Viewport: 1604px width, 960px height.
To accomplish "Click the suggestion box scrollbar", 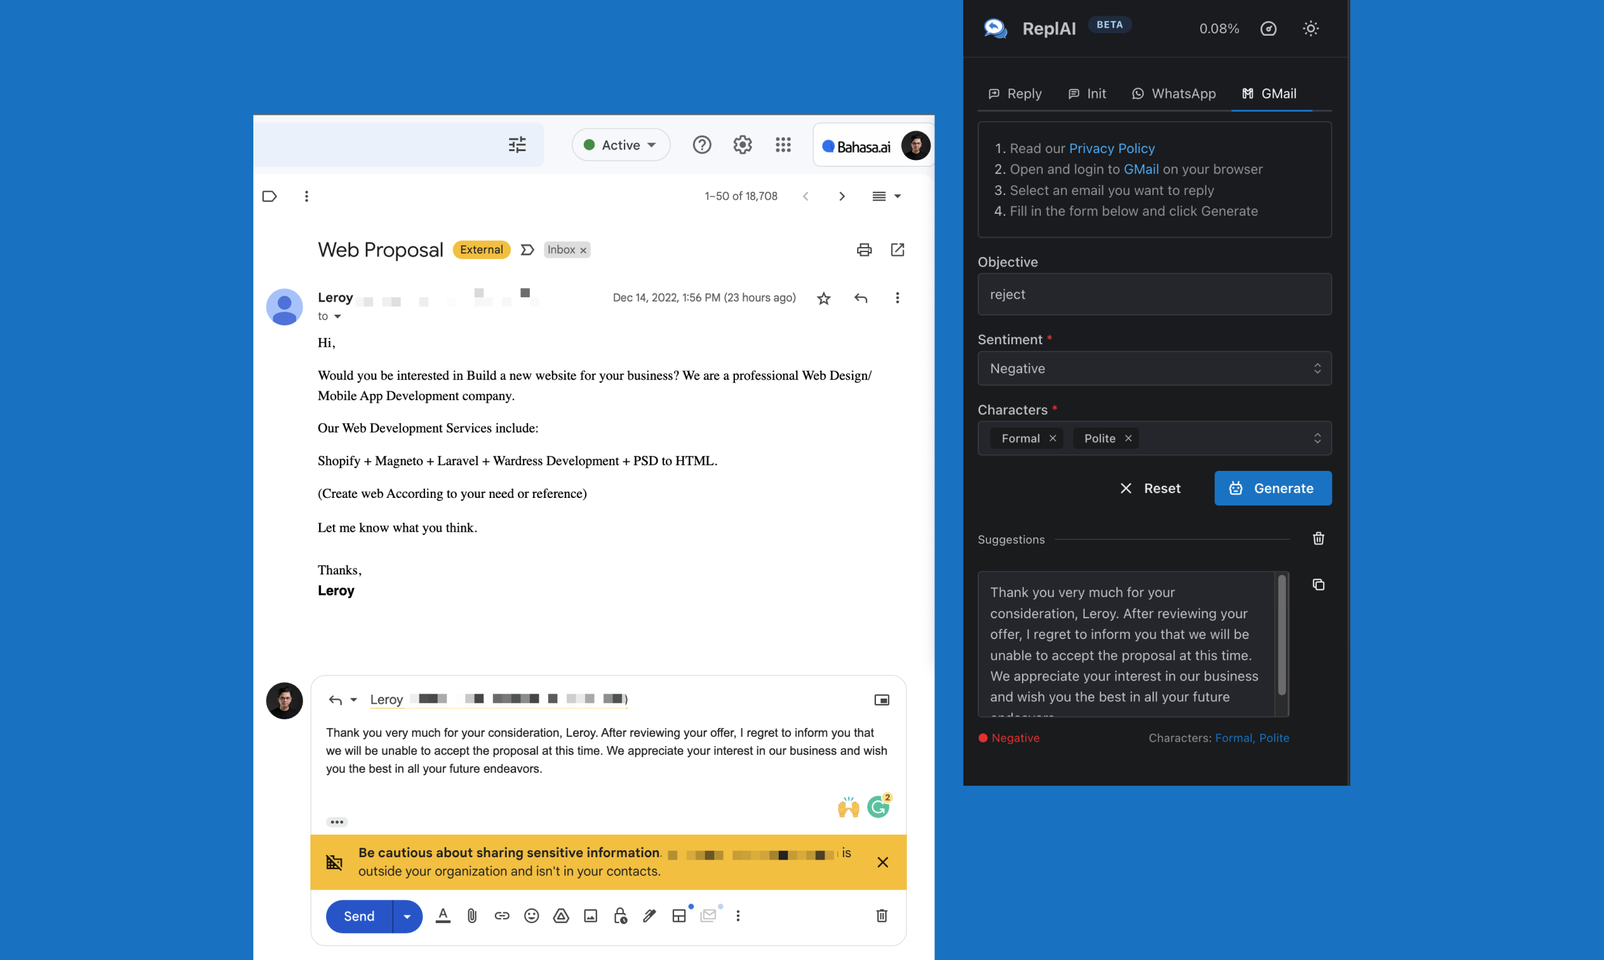I will coord(1281,636).
